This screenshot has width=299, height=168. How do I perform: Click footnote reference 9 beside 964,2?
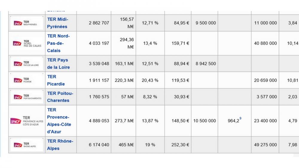pos(240,119)
